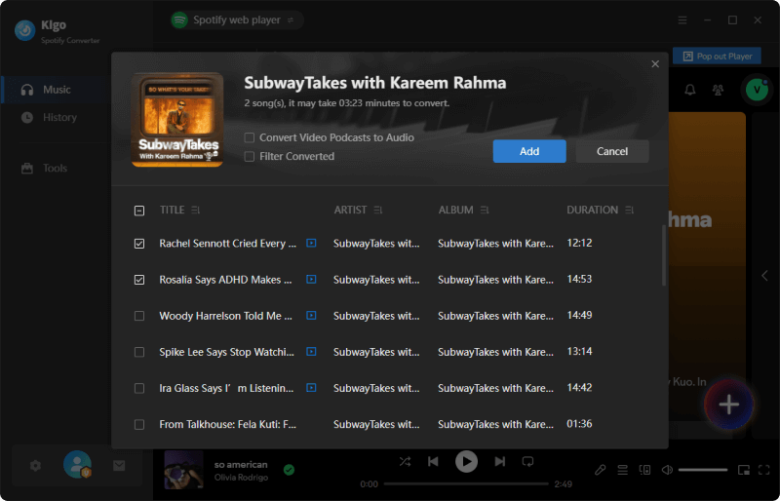Enable Convert Video Podcasts to Audio

pyautogui.click(x=250, y=137)
